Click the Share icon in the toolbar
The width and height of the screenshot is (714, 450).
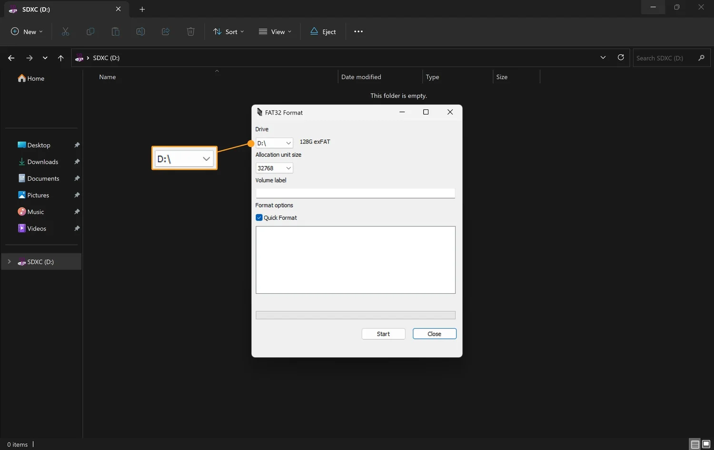165,31
